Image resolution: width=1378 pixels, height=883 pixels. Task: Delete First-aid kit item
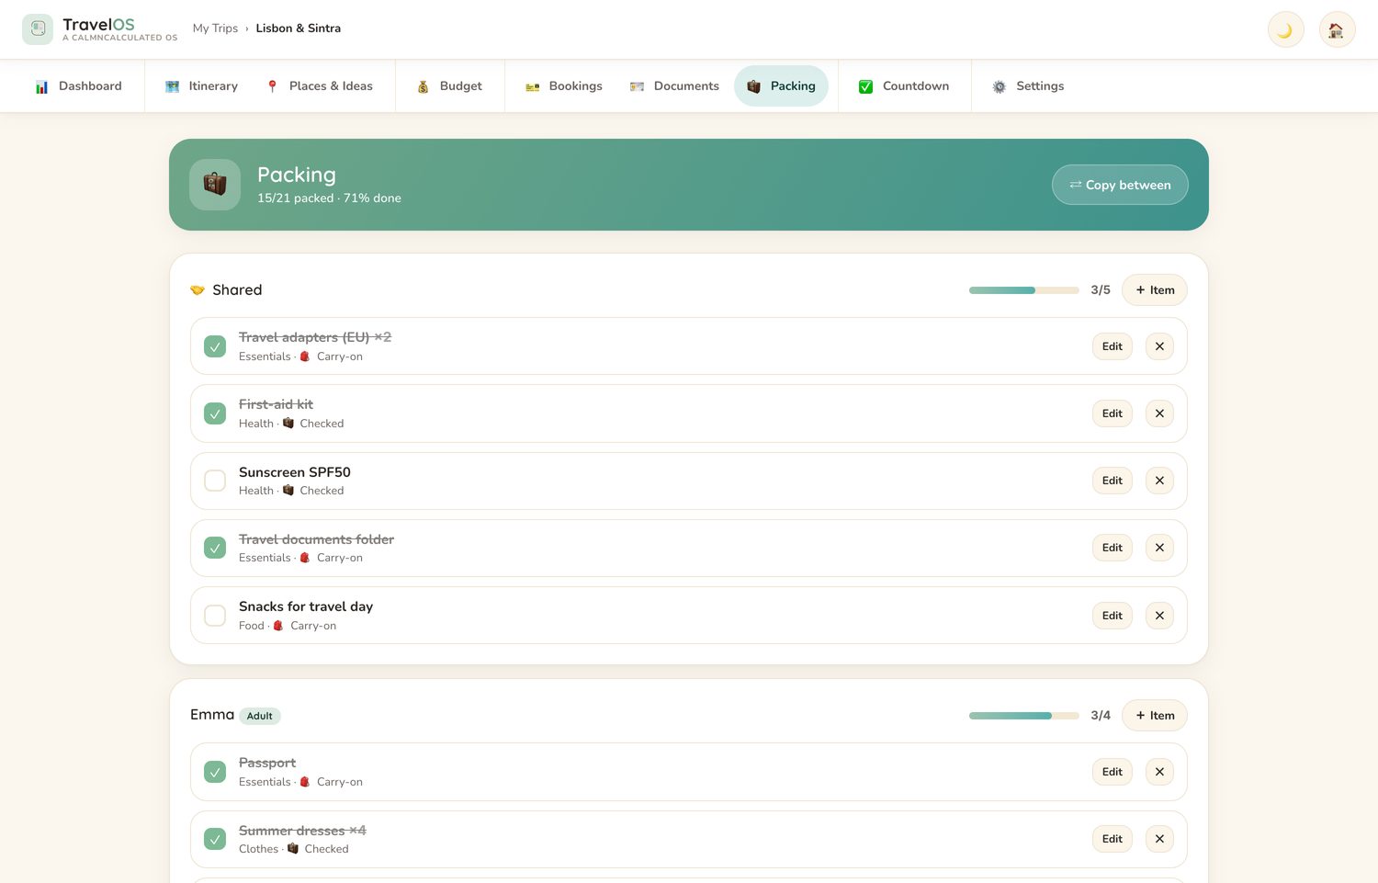click(1159, 413)
